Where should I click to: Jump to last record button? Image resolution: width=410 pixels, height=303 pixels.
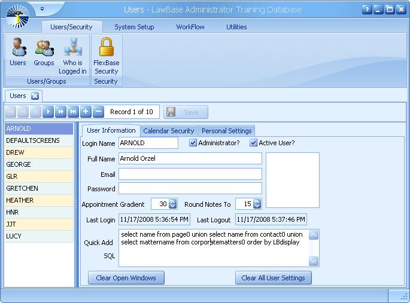point(73,112)
